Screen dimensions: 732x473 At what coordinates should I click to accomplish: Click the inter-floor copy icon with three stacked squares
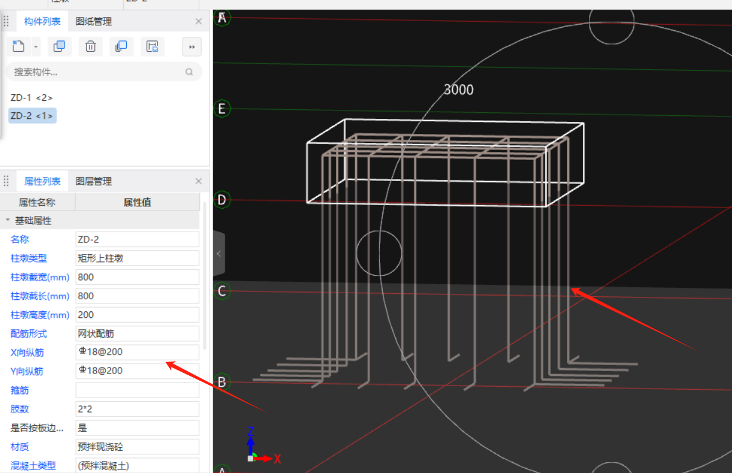coord(121,46)
